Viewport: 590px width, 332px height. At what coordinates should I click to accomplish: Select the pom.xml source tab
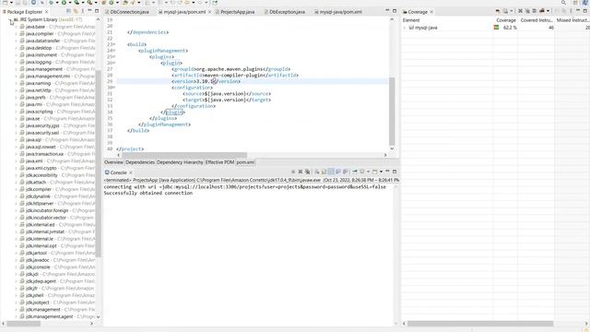click(245, 162)
